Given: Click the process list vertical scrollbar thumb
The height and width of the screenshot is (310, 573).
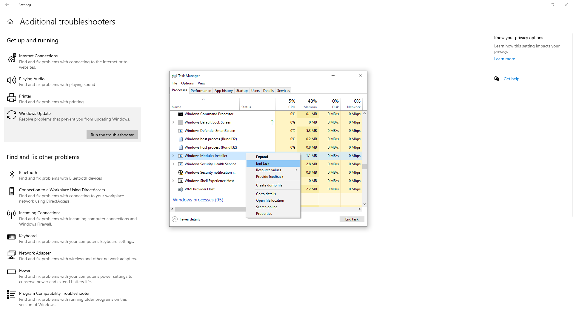Looking at the screenshot, I should pos(364,166).
